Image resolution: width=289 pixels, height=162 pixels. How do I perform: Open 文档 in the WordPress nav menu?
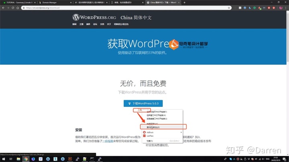[102, 24]
